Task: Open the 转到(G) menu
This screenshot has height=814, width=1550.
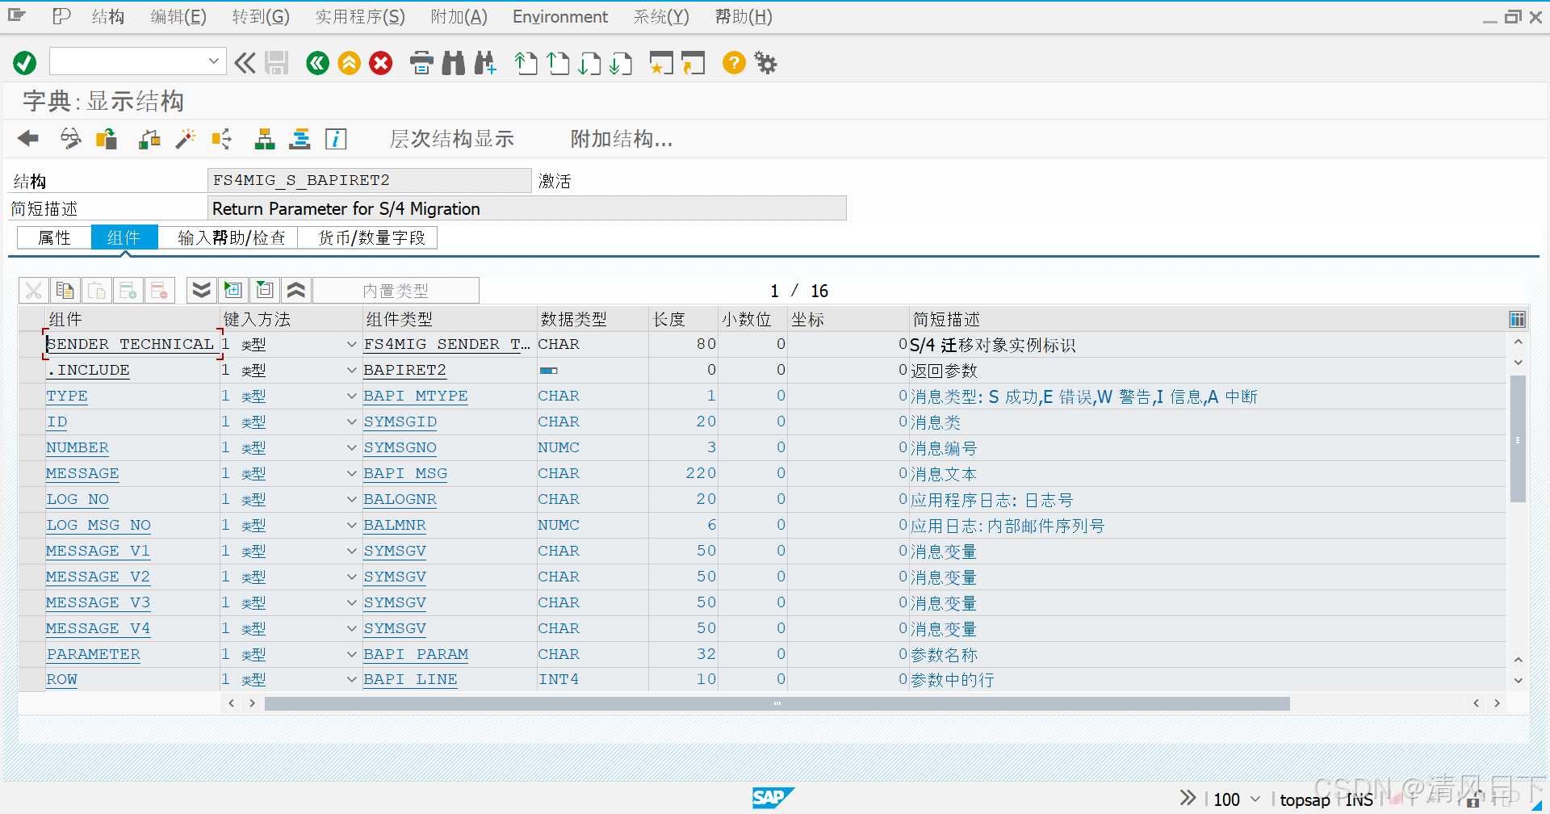Action: point(261,17)
